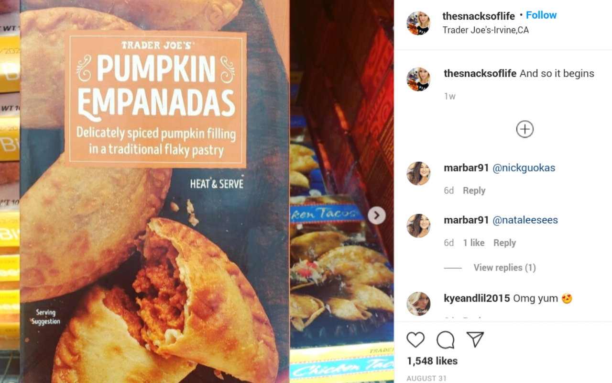Open comments with the speech bubble icon

(x=445, y=340)
